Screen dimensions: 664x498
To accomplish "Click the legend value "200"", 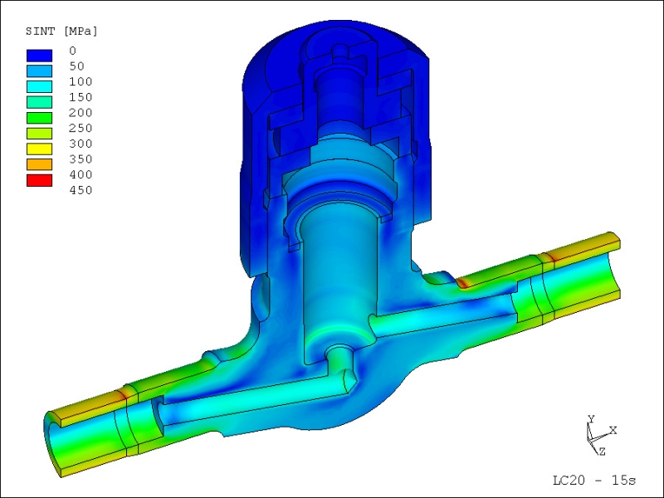I will [81, 113].
